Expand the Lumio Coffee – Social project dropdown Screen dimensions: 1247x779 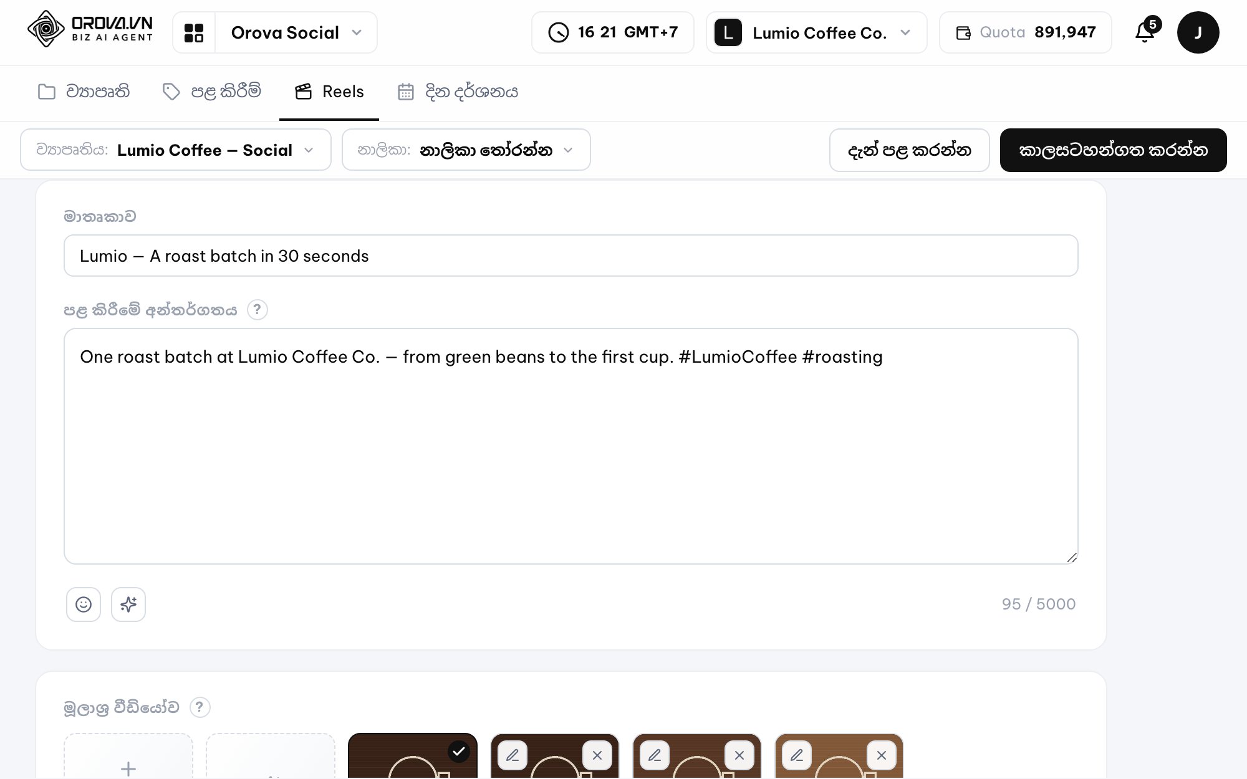[x=176, y=150]
